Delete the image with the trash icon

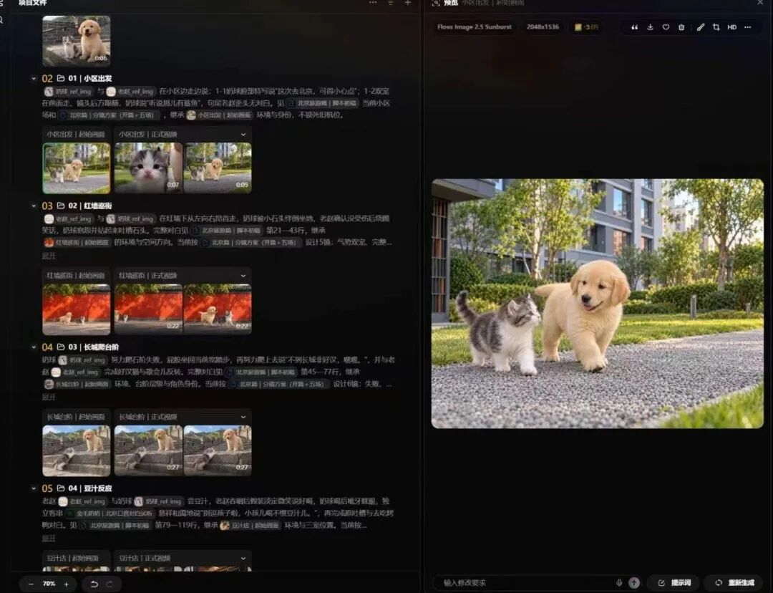(681, 27)
